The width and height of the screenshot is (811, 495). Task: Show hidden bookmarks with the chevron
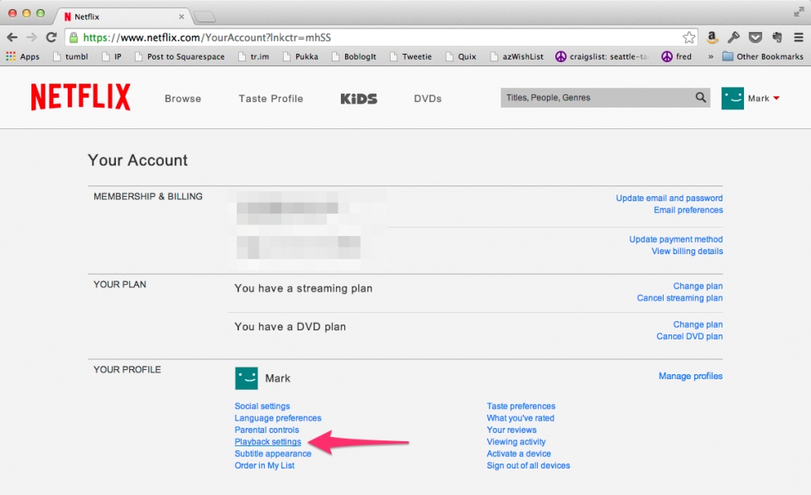pos(711,56)
